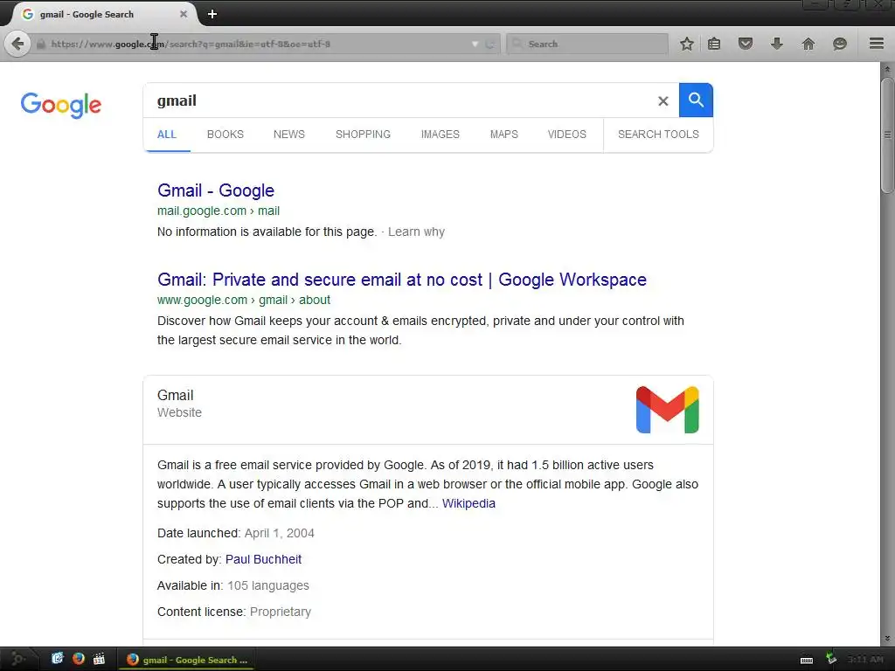The width and height of the screenshot is (895, 671).
Task: Click the scrollbar down arrow
Action: pos(887,639)
